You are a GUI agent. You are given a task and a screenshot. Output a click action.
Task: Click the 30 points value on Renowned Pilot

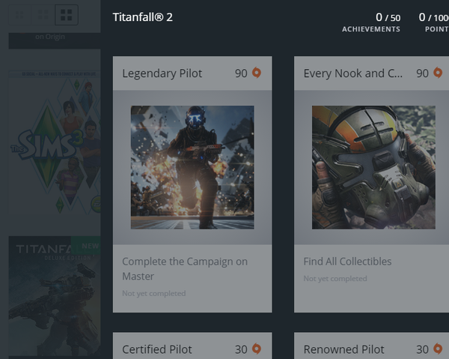click(x=422, y=349)
